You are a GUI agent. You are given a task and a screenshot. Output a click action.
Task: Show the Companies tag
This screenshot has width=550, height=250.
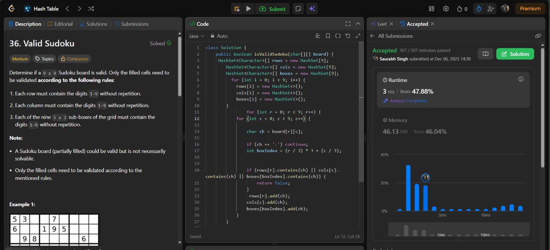74,59
